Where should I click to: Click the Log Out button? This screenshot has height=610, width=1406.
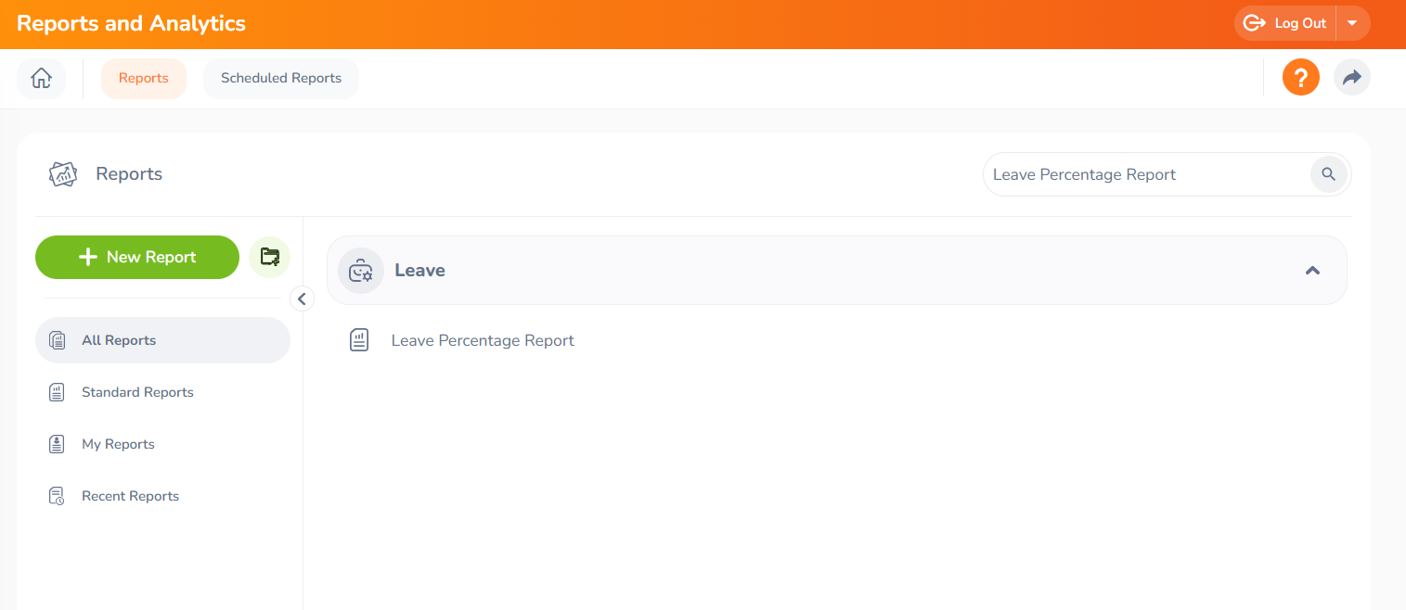pos(1285,23)
